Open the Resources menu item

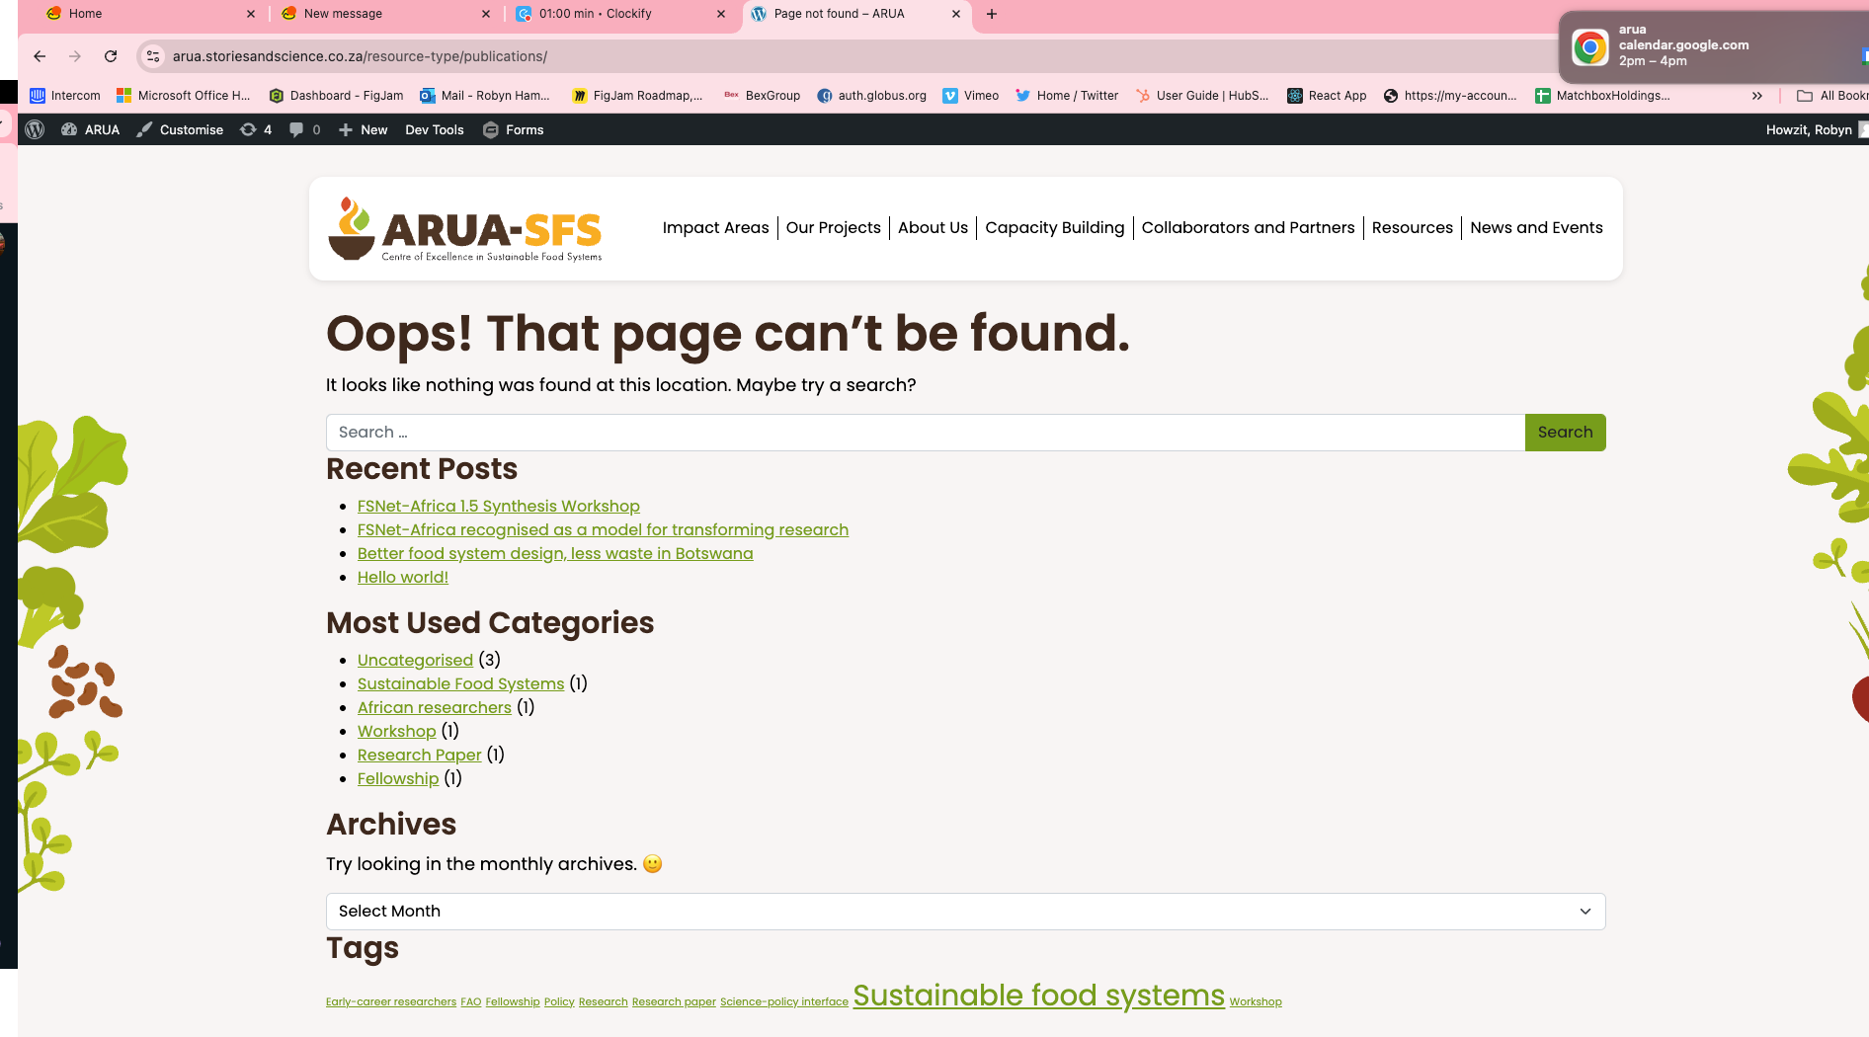coord(1412,227)
